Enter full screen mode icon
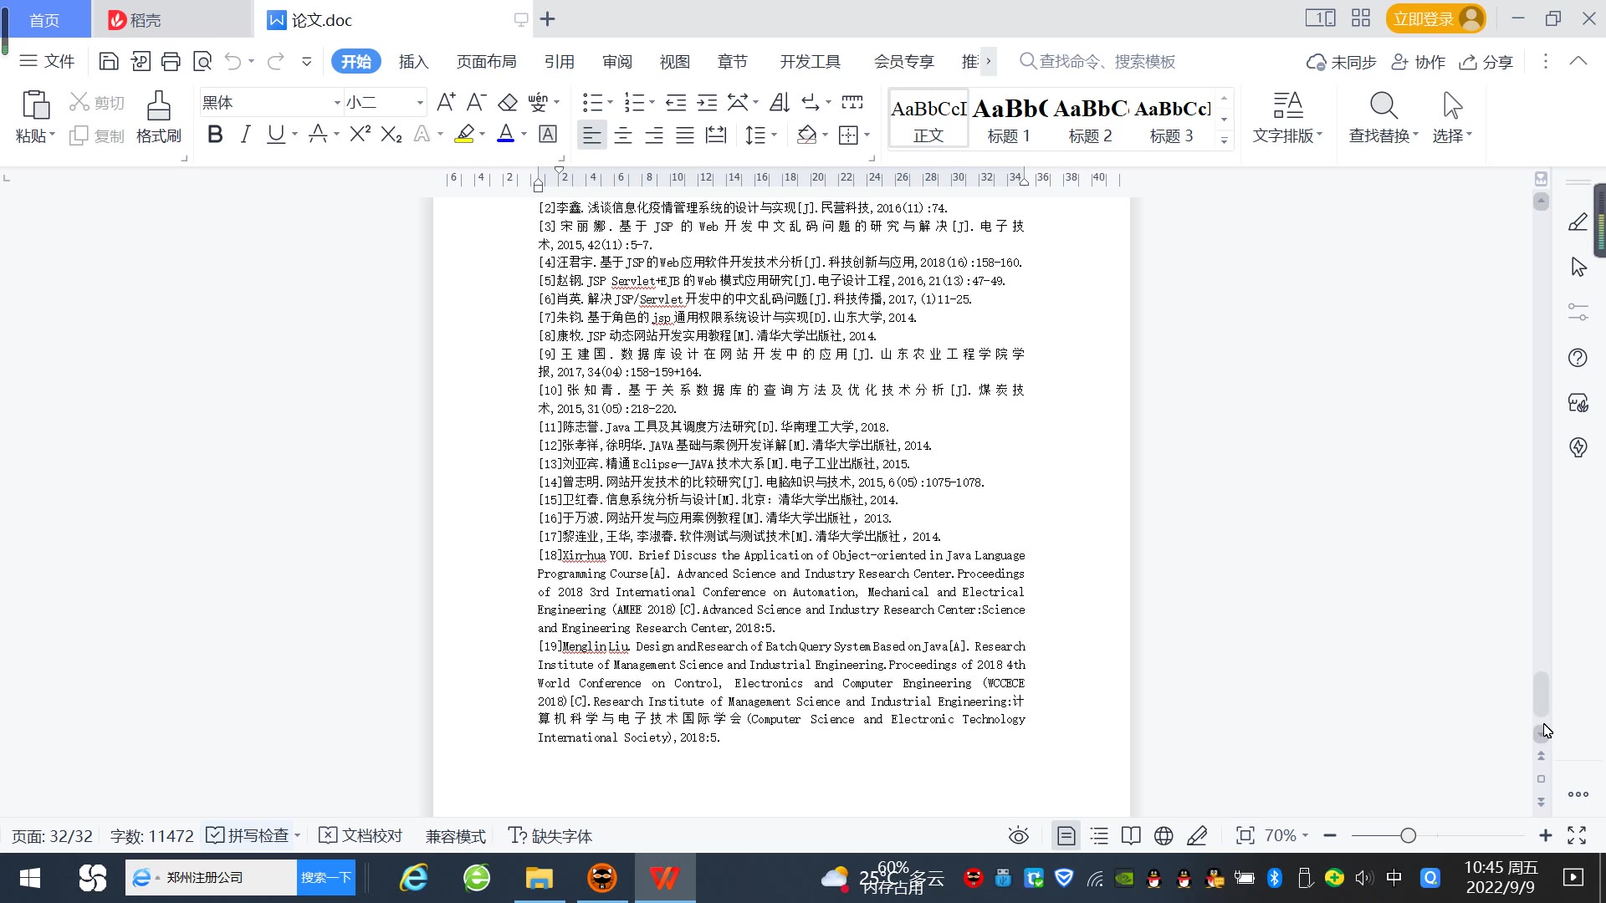The height and width of the screenshot is (903, 1606). click(x=1577, y=835)
